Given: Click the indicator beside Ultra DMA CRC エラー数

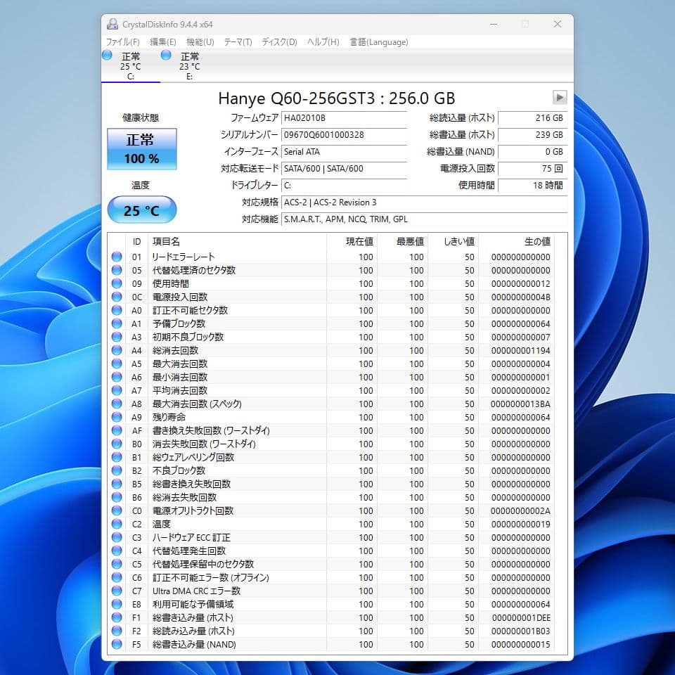Looking at the screenshot, I should (117, 591).
